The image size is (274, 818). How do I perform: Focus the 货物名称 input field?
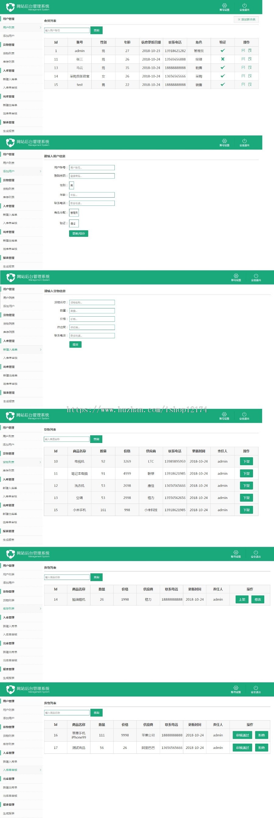(x=92, y=303)
